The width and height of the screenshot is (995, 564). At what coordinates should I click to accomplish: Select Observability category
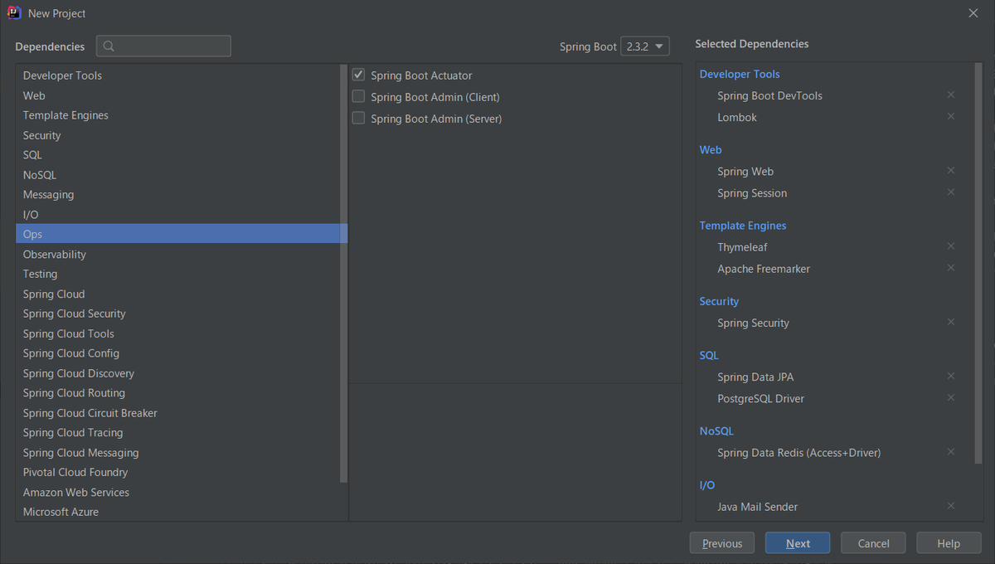coord(177,254)
